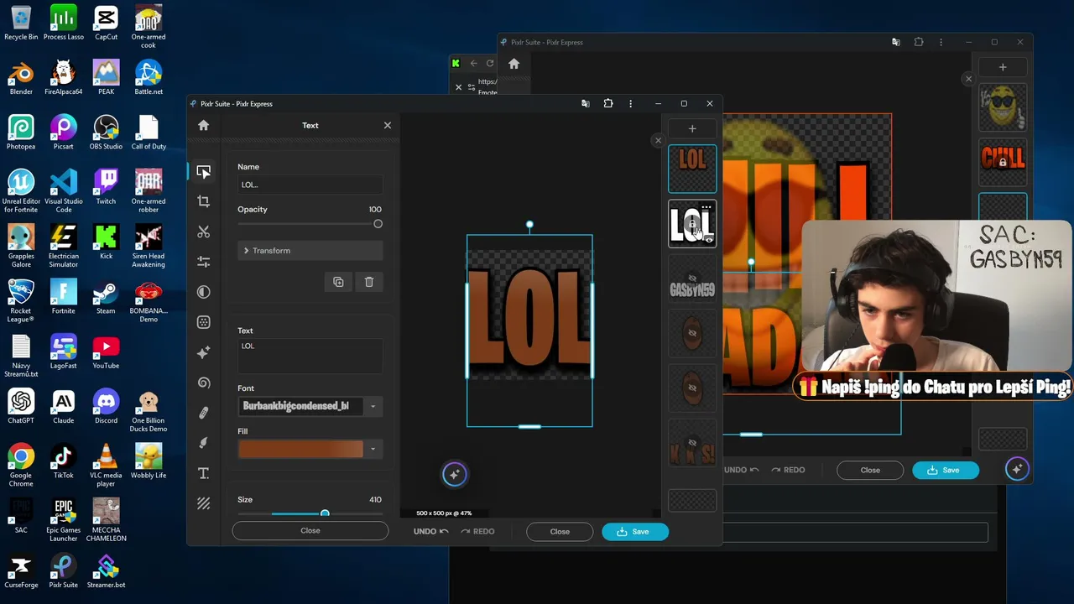
Task: Show the second hidden brown oval layer
Action: (692, 388)
